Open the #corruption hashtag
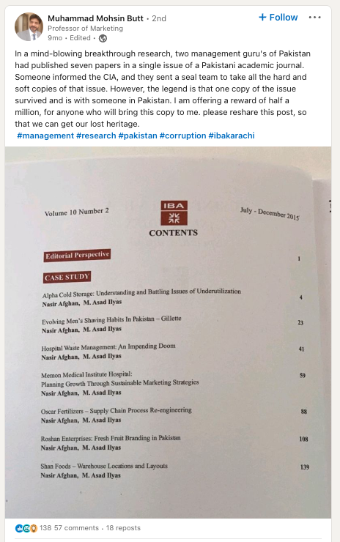 [182, 135]
